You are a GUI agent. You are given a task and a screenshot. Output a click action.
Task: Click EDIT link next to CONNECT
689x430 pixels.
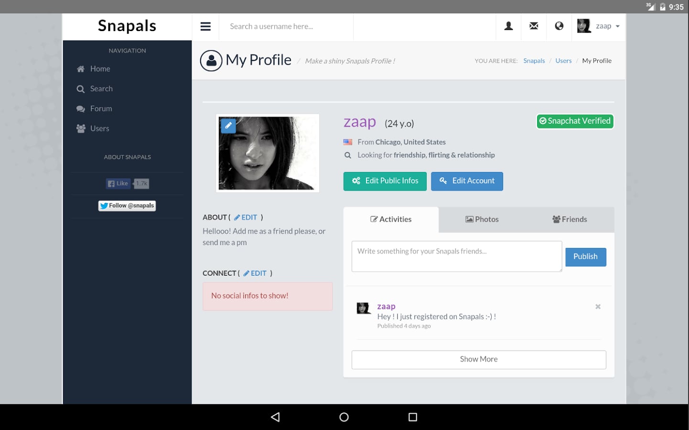[255, 273]
